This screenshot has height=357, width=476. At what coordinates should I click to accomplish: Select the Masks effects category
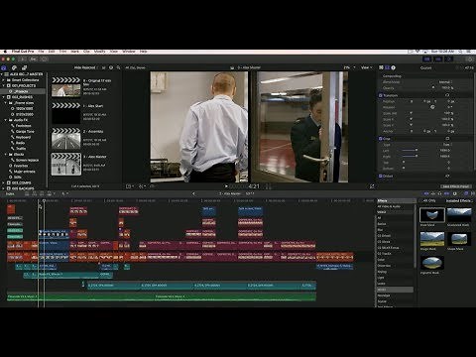tap(395, 290)
